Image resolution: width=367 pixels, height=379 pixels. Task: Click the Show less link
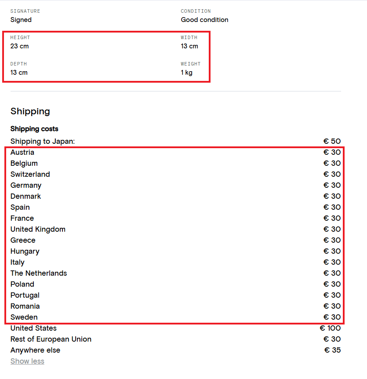[x=27, y=361]
